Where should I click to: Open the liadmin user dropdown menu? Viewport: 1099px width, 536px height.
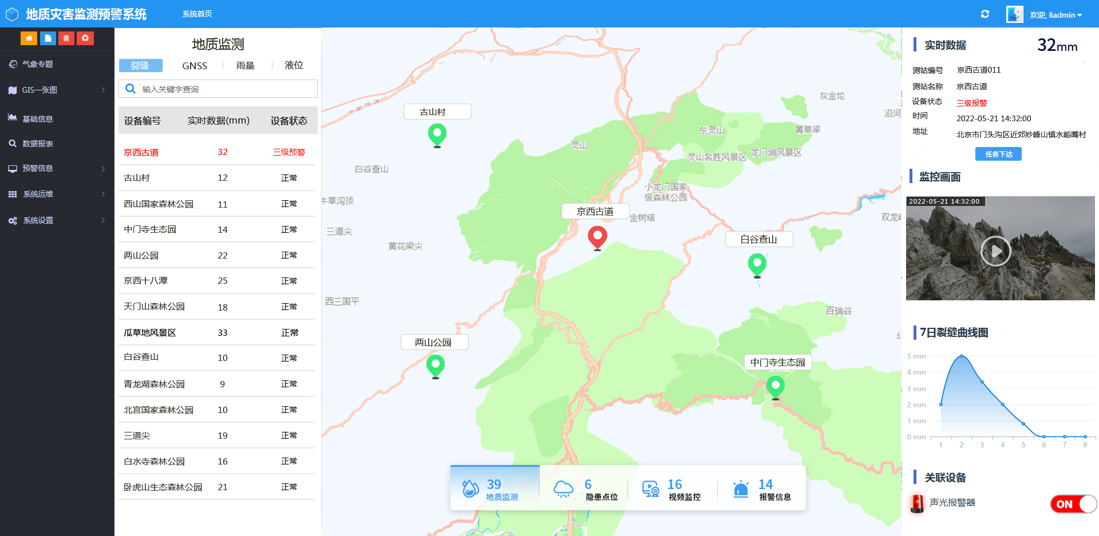(1055, 15)
